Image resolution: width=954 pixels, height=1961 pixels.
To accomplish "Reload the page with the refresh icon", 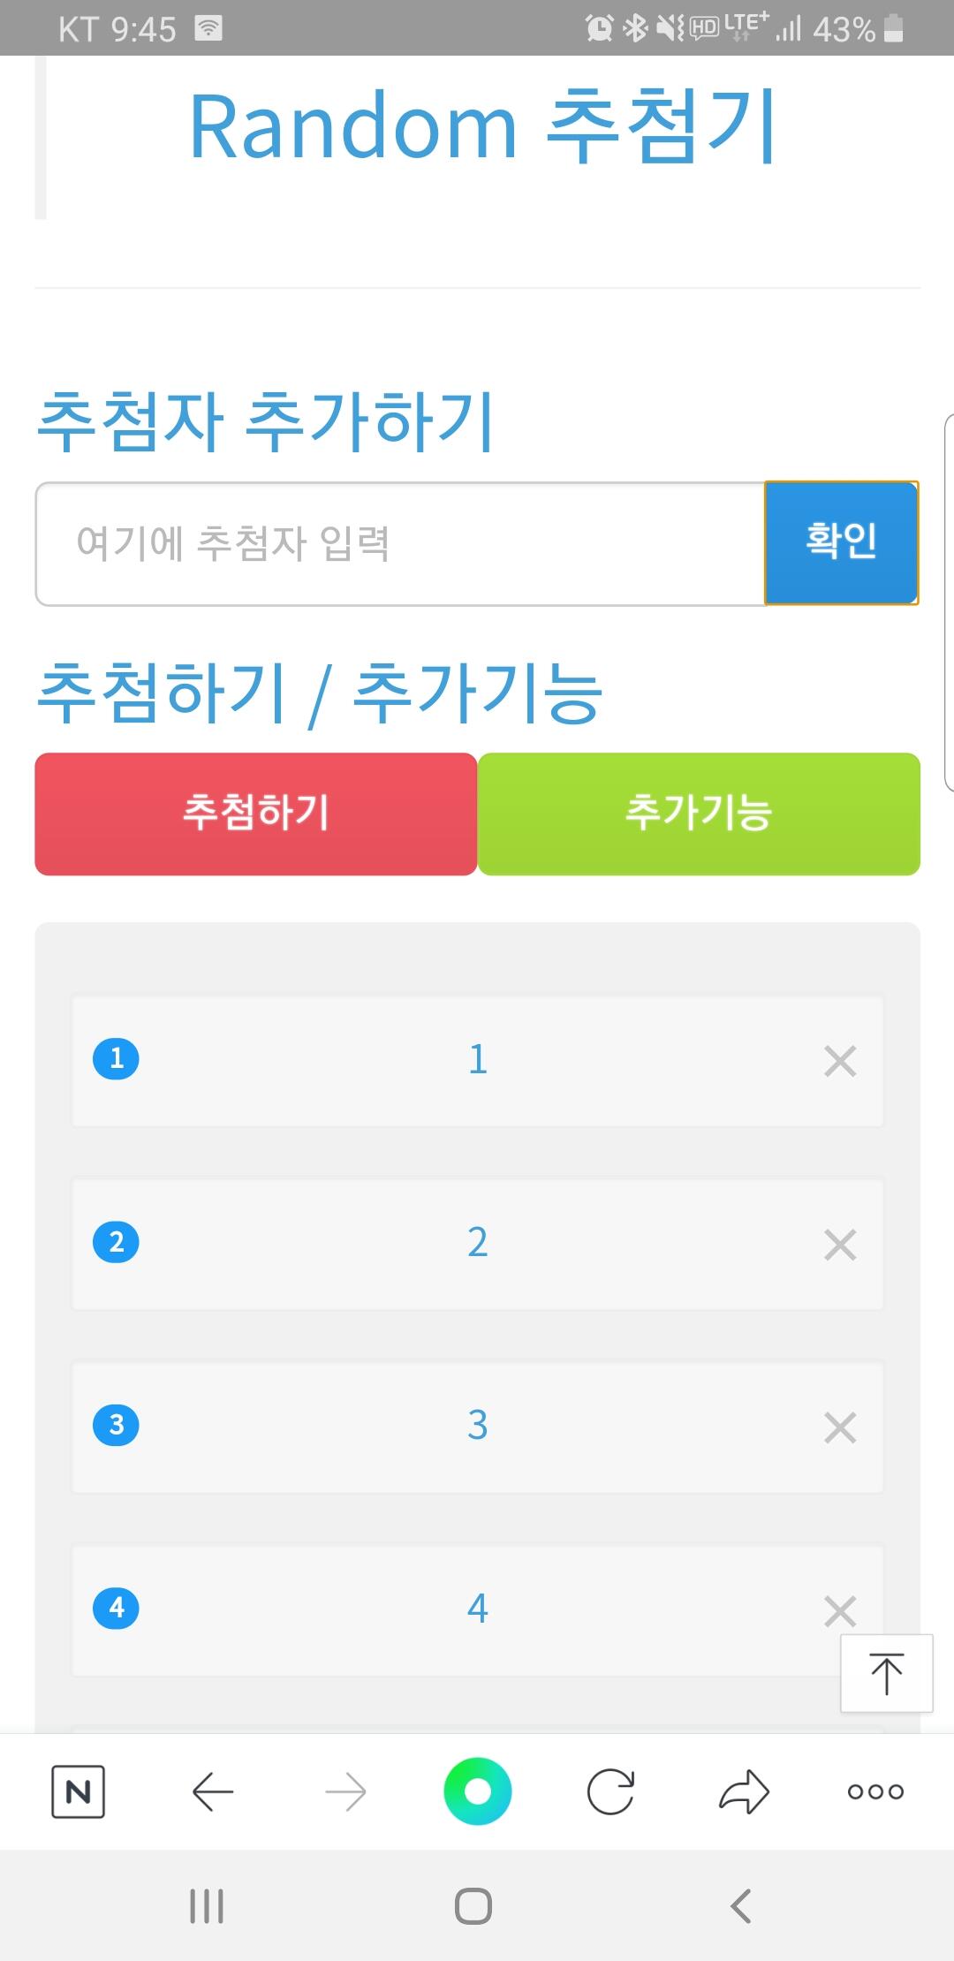I will (610, 1791).
